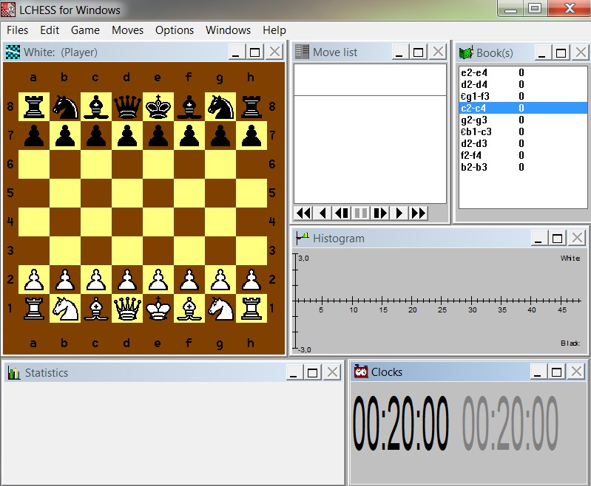This screenshot has width=591, height=486.
Task: Click the LCHESS application icon in title bar
Action: tap(8, 10)
